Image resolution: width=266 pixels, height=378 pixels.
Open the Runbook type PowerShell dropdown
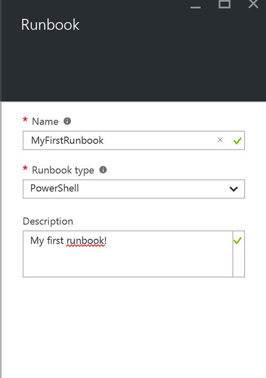pos(133,189)
